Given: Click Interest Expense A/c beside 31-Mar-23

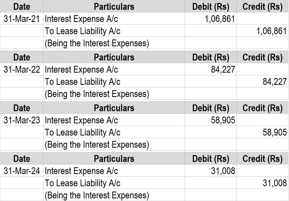Looking at the screenshot, I should coord(81,120).
